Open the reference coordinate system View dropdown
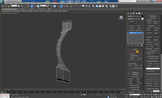 pos(43,6)
